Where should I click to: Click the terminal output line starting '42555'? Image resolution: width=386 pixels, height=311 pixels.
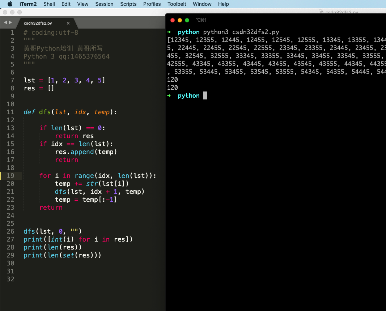coord(276,64)
